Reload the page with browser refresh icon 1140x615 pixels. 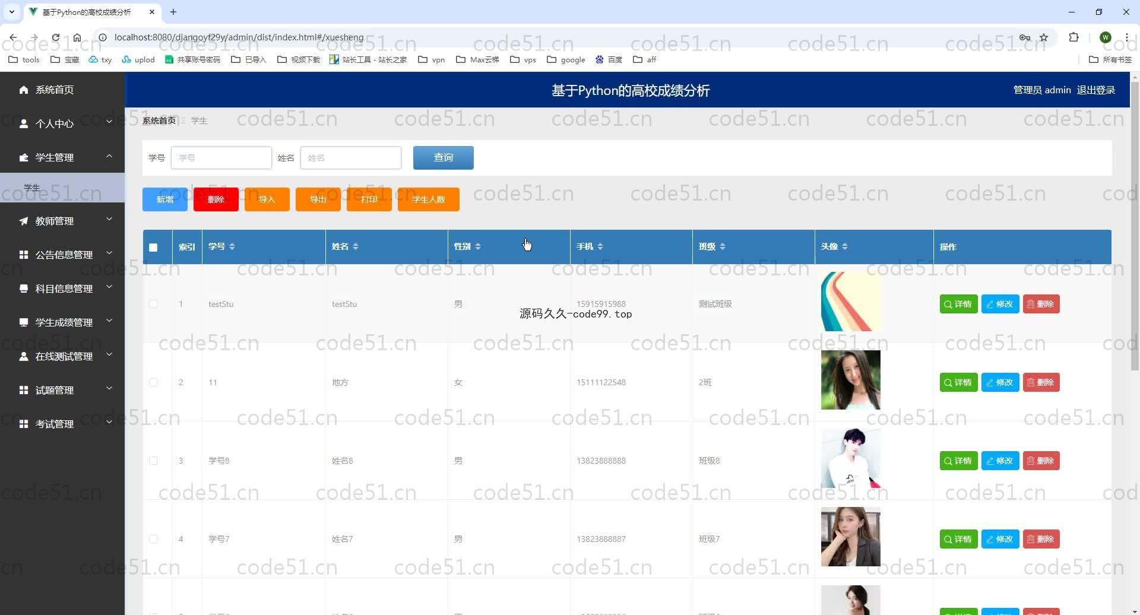(x=55, y=37)
